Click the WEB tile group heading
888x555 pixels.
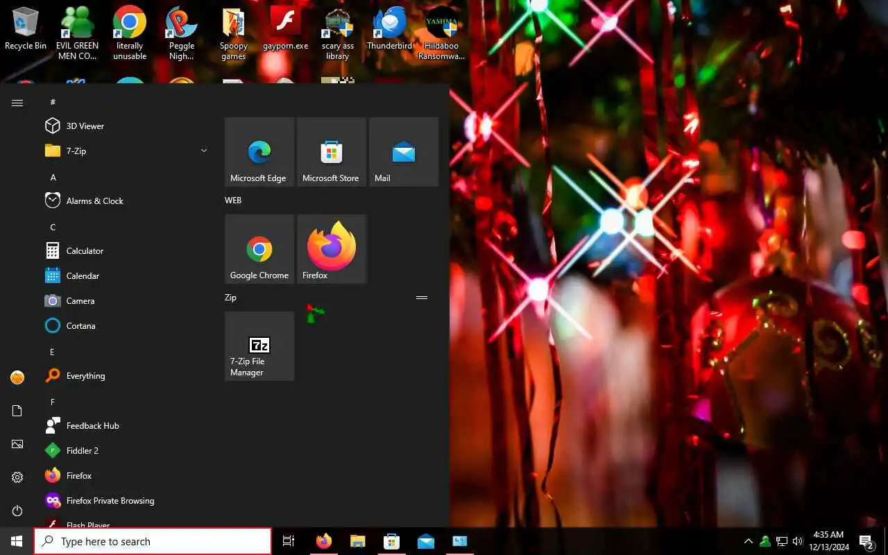[x=233, y=200]
